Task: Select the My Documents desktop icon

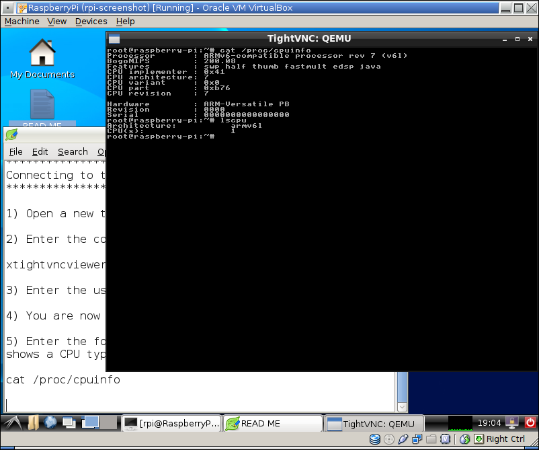Action: (x=42, y=59)
